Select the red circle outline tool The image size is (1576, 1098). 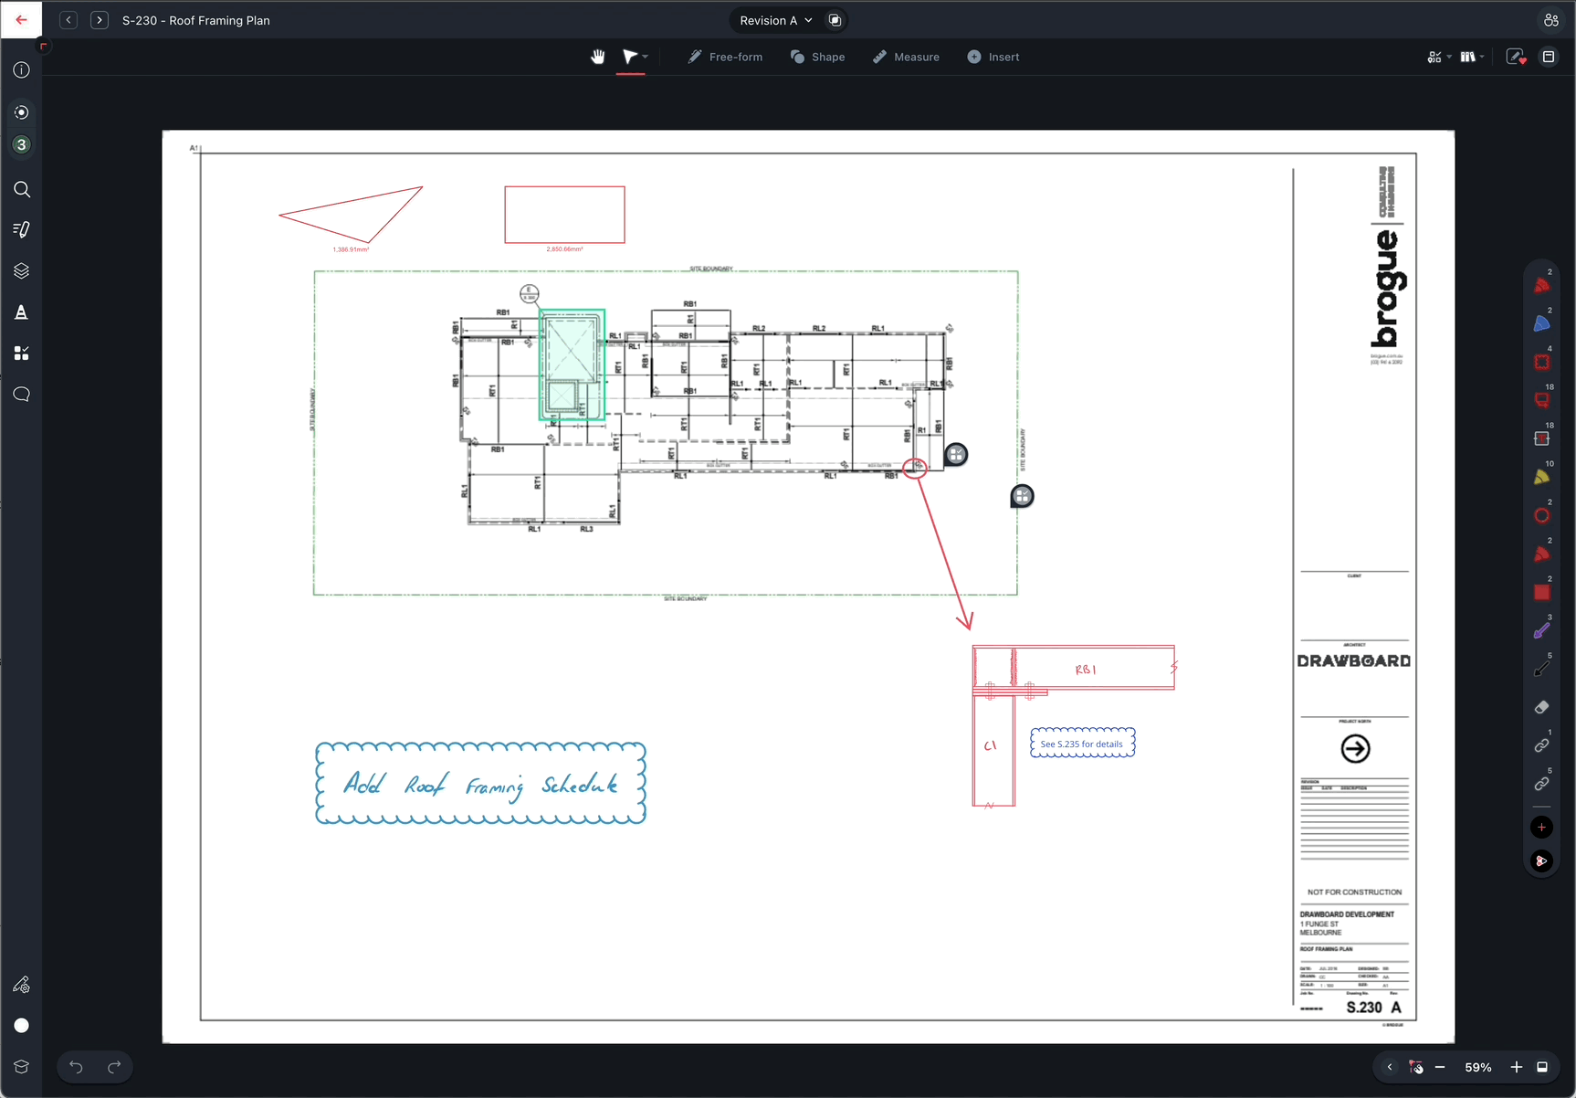pyautogui.click(x=1541, y=515)
